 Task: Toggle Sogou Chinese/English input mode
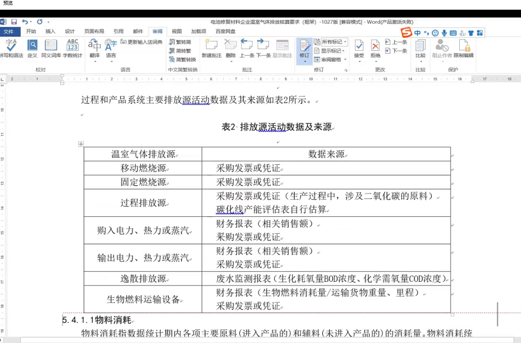(417, 33)
